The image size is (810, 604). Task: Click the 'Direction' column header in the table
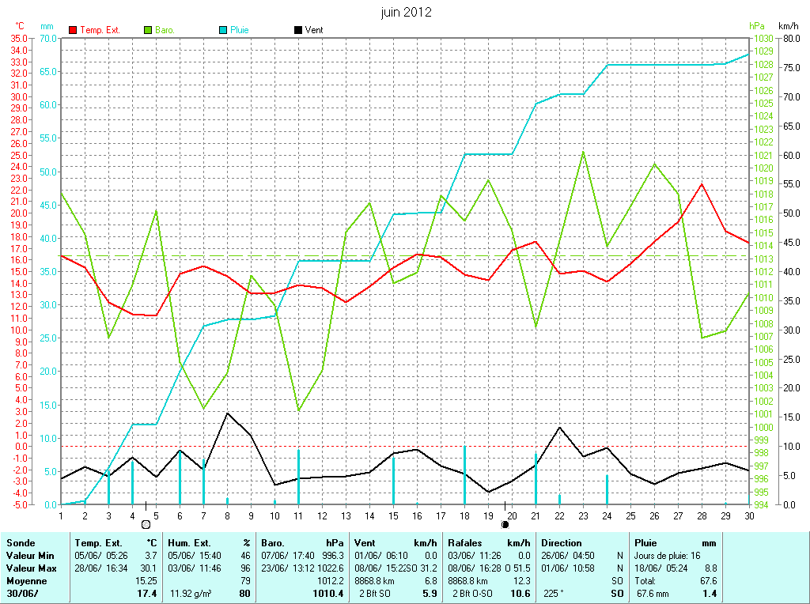tap(562, 543)
